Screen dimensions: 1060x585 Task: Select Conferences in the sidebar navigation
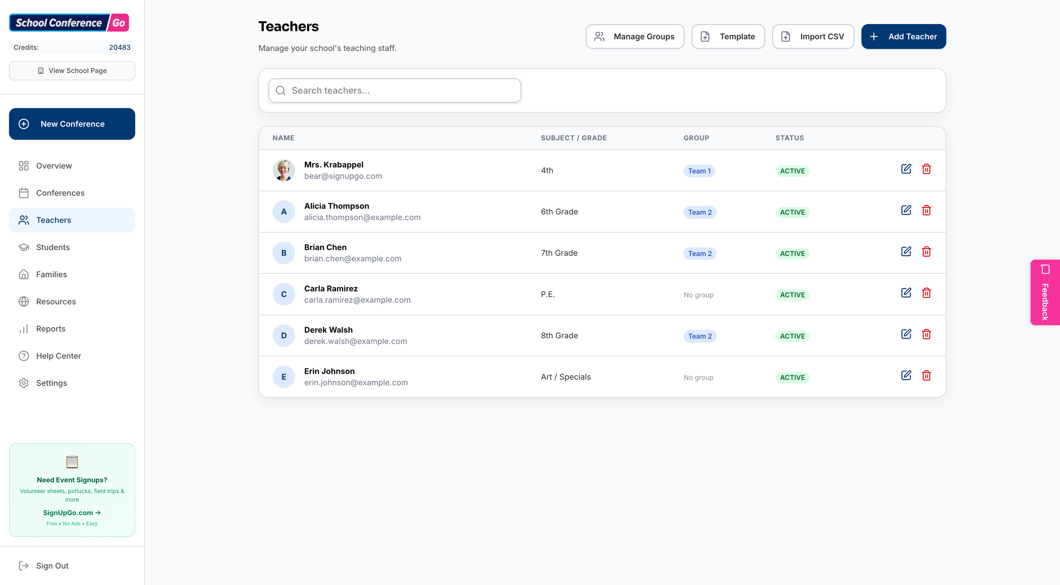click(x=60, y=193)
